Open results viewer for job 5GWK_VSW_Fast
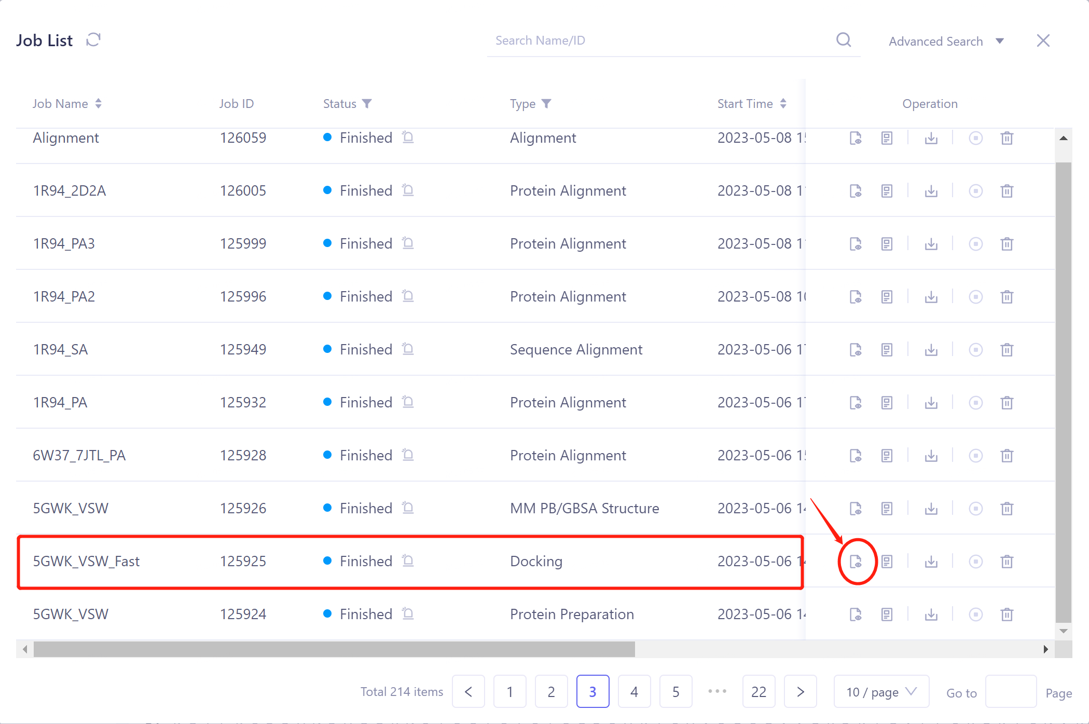 [857, 561]
